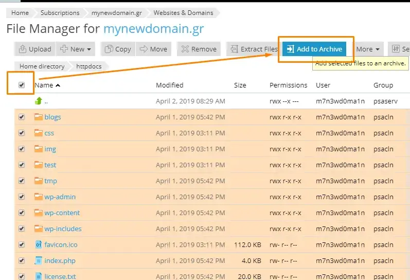Uncheck the favicon.ico row checkbox
Image resolution: width=410 pixels, height=280 pixels.
click(22, 244)
